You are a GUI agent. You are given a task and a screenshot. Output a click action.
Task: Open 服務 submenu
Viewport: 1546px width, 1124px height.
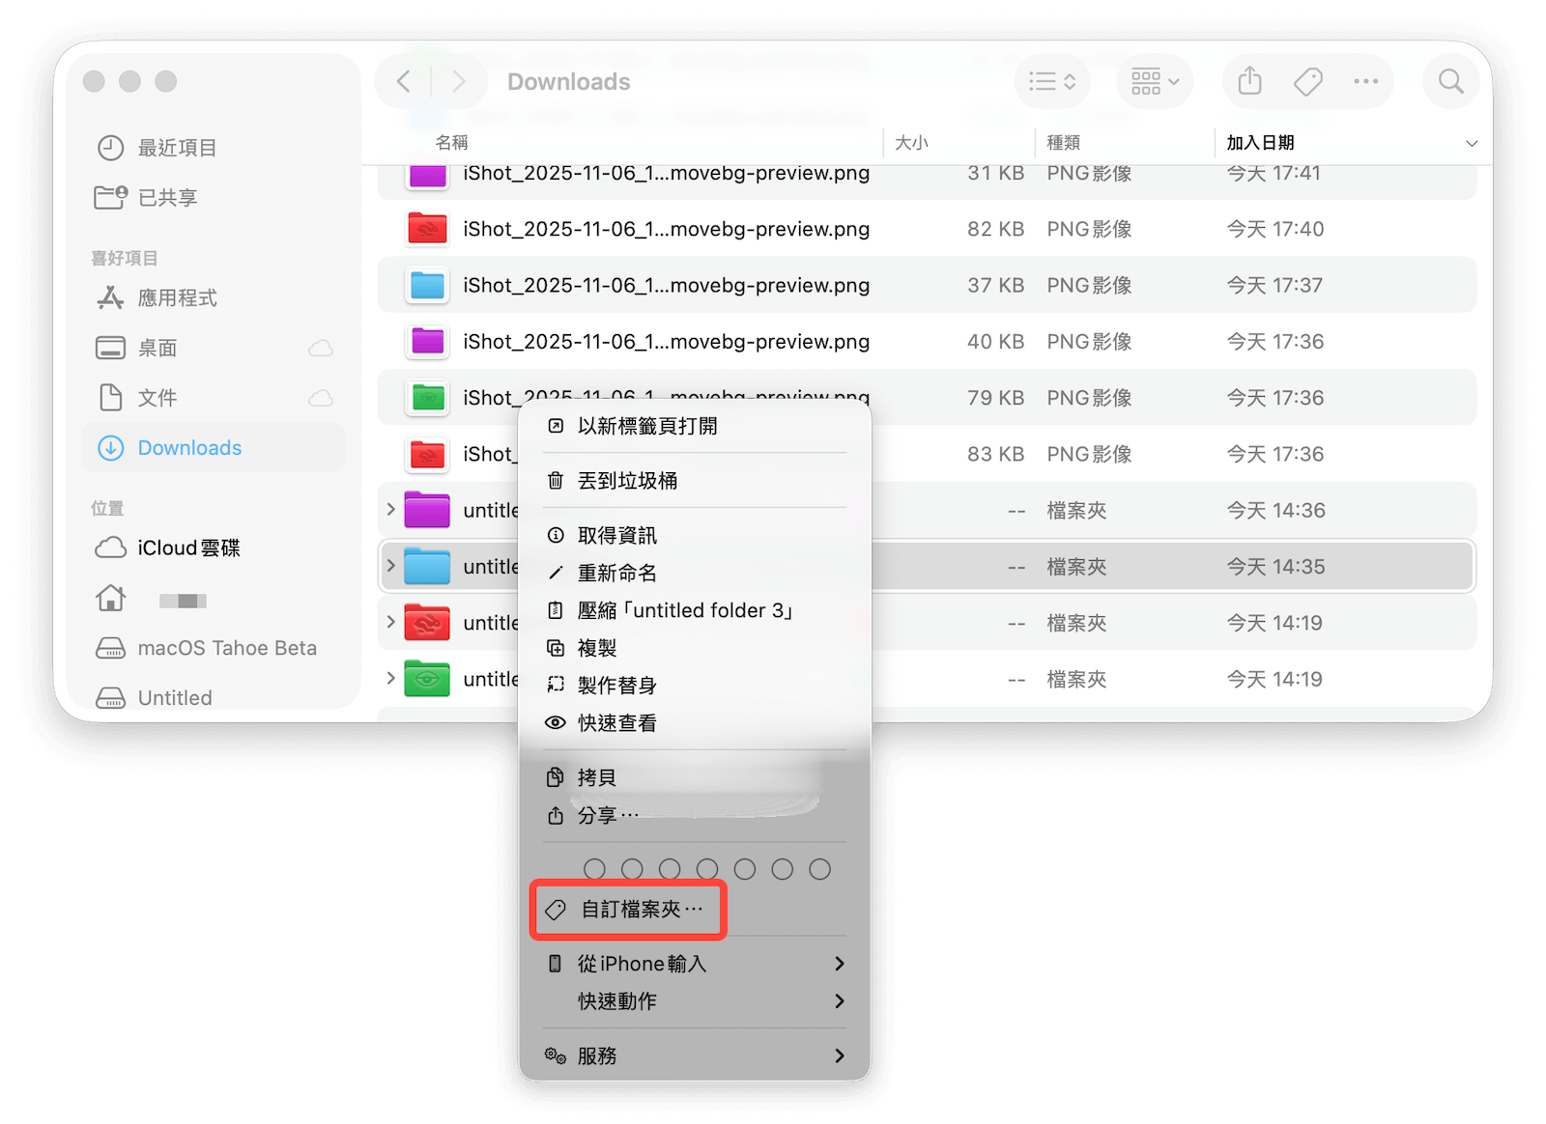[695, 1055]
